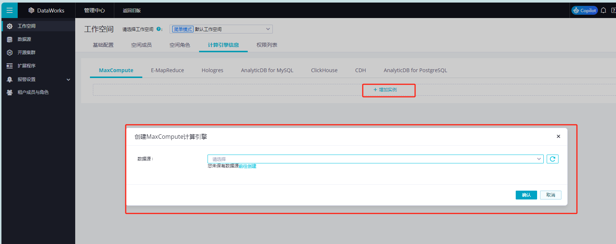Select the Hologres engine tab
Image resolution: width=616 pixels, height=244 pixels.
(x=212, y=70)
